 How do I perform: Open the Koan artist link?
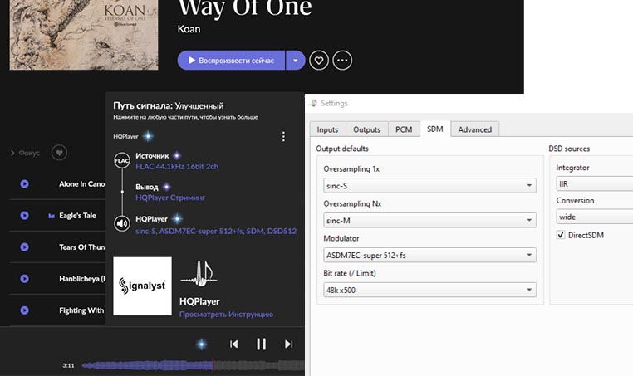coord(189,29)
